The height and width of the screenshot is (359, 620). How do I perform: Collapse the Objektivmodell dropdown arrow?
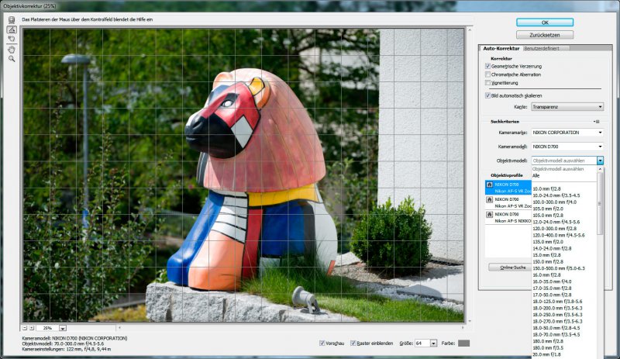[600, 161]
